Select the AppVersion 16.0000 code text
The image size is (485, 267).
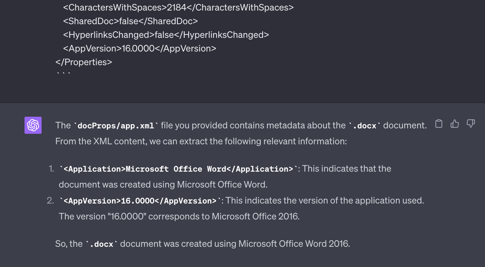tap(139, 201)
